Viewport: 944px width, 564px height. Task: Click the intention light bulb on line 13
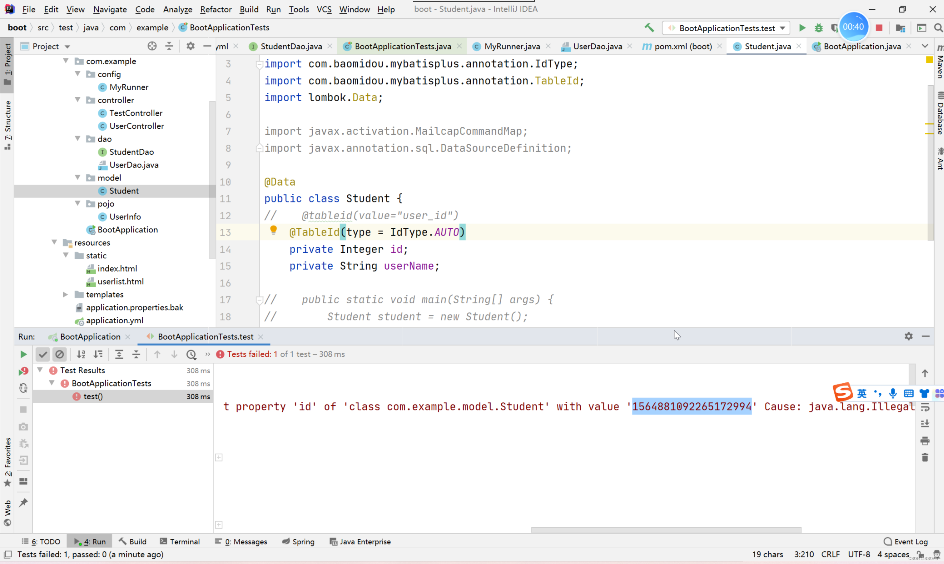click(273, 230)
